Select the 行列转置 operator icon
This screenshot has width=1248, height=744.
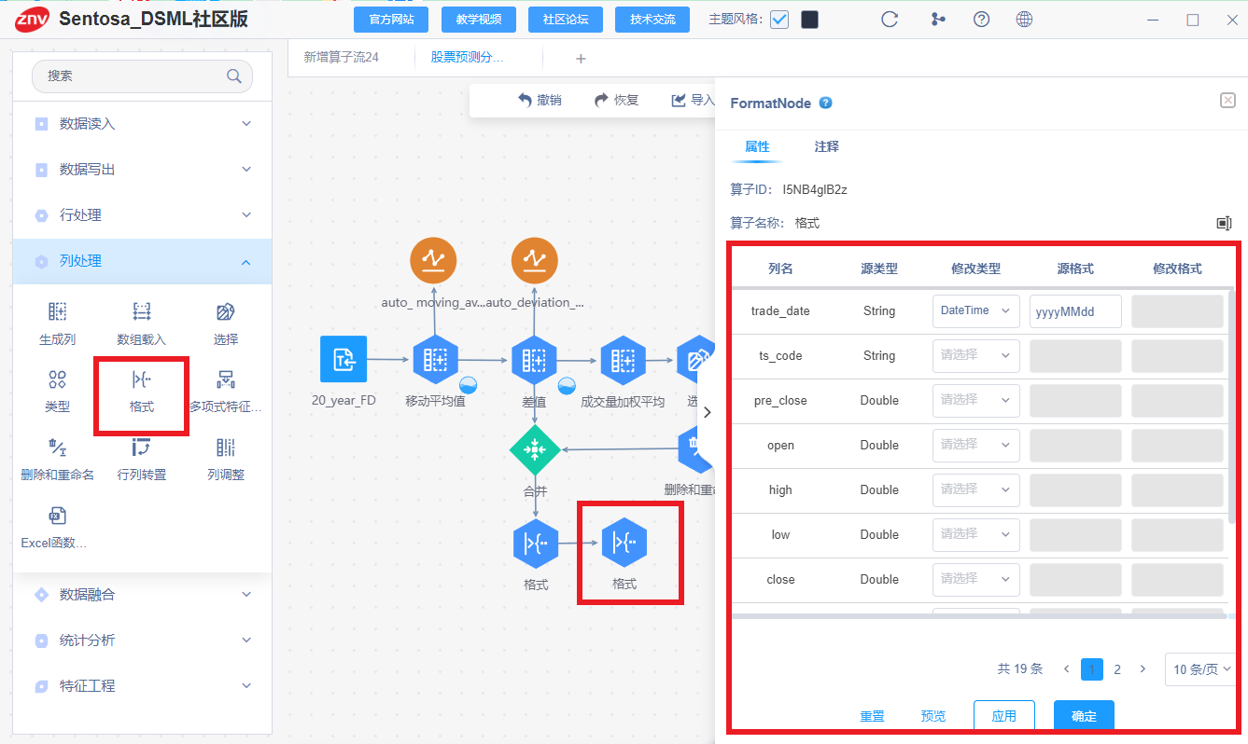[141, 447]
